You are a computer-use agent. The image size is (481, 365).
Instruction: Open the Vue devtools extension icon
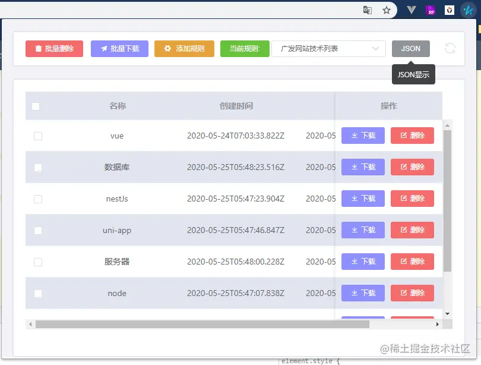point(412,10)
